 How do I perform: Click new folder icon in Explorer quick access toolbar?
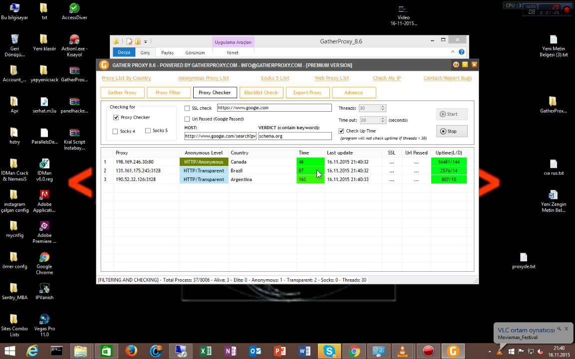coord(138,41)
